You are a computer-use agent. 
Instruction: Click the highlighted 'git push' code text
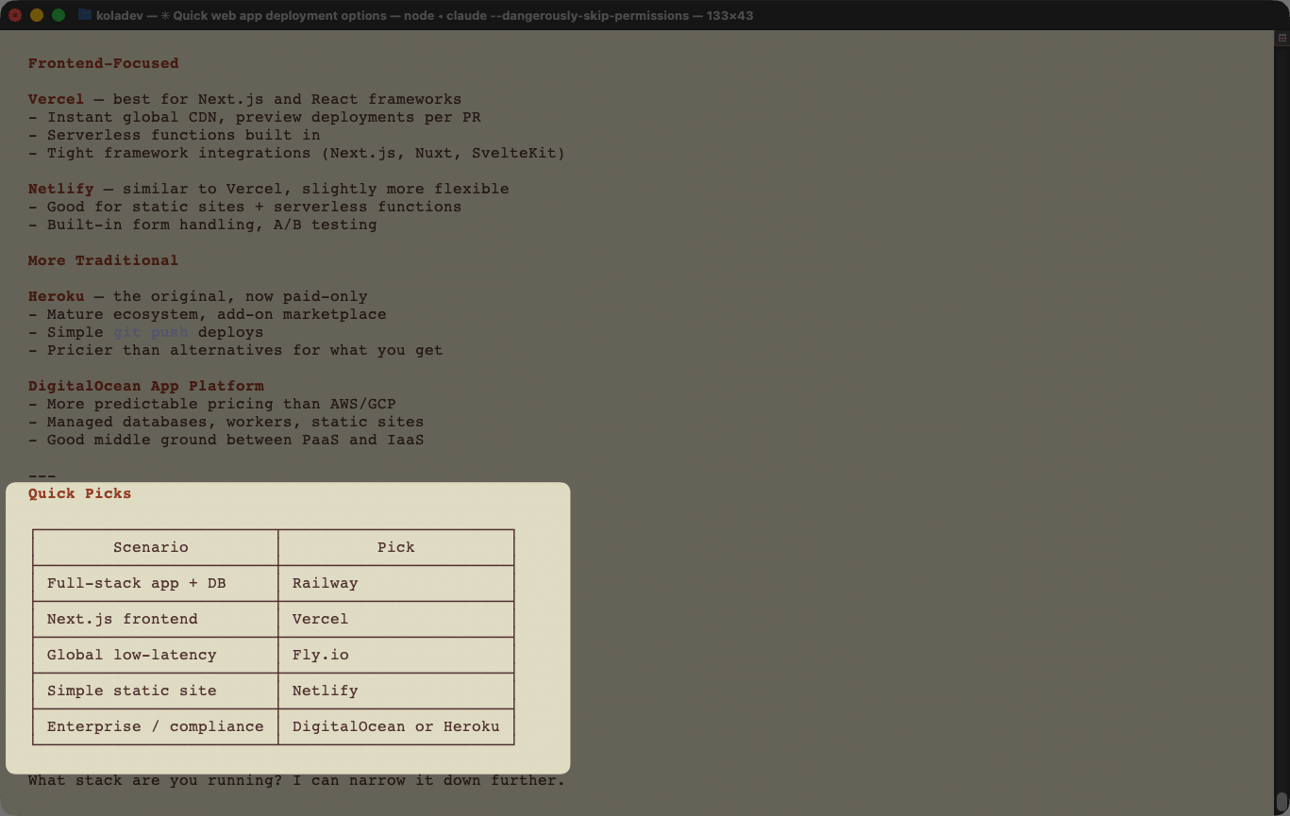pyautogui.click(x=150, y=332)
